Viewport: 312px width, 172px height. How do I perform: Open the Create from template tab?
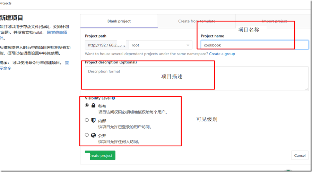pyautogui.click(x=197, y=21)
